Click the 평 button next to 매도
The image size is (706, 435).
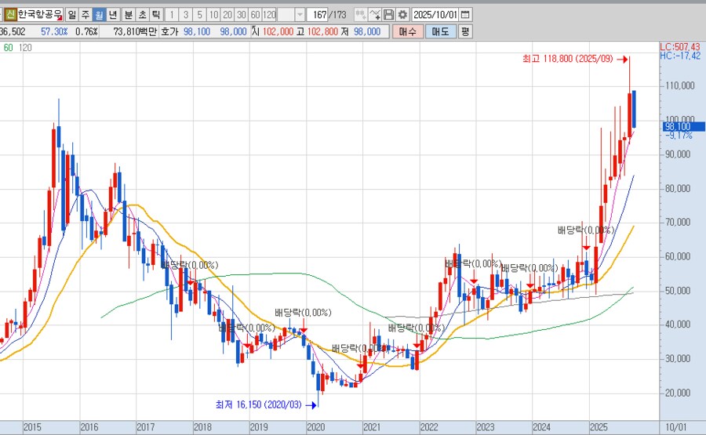point(465,31)
